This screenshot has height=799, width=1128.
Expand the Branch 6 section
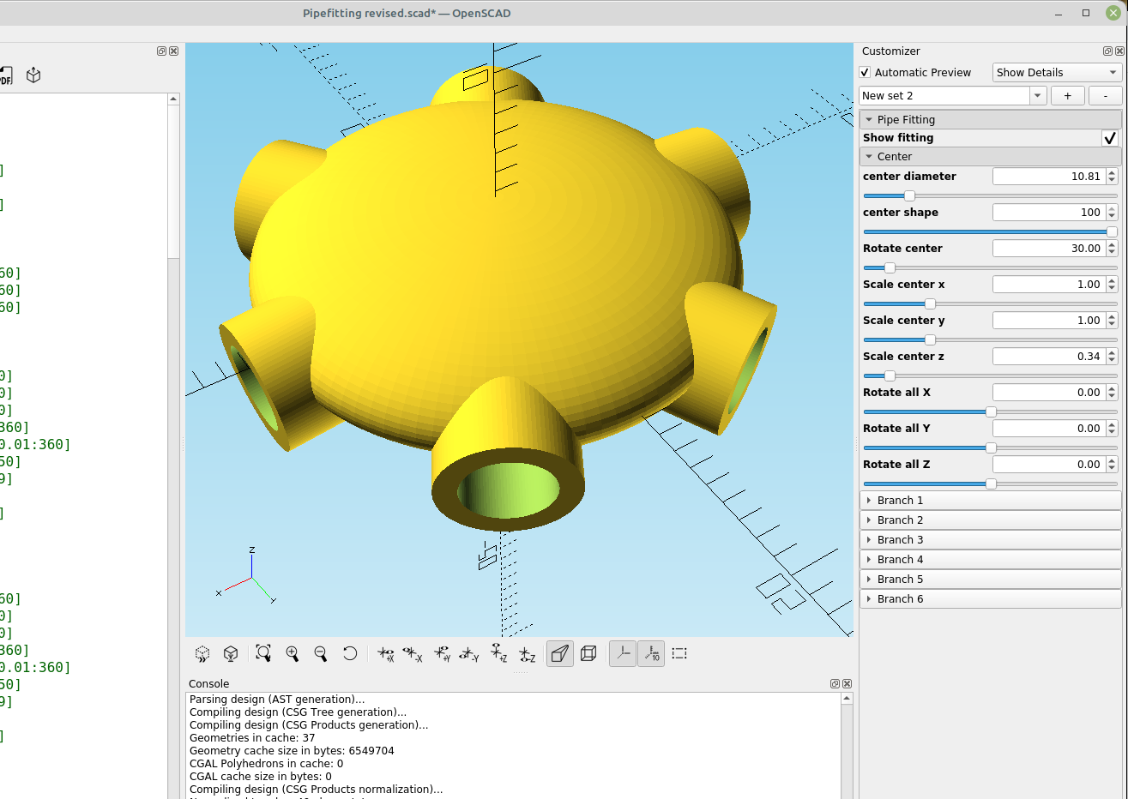coord(990,598)
